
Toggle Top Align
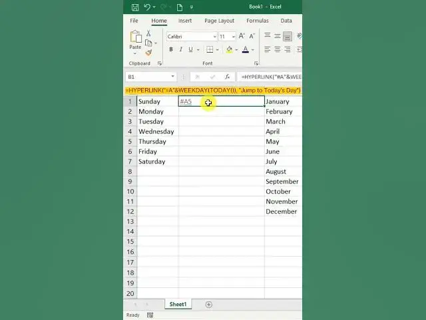268,36
